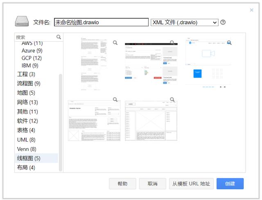Image resolution: width=262 pixels, height=200 pixels.
Task: Click the help question mark icon
Action: pyautogui.click(x=223, y=22)
